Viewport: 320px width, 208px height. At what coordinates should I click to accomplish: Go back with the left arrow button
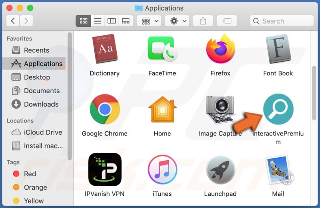[x=13, y=21]
